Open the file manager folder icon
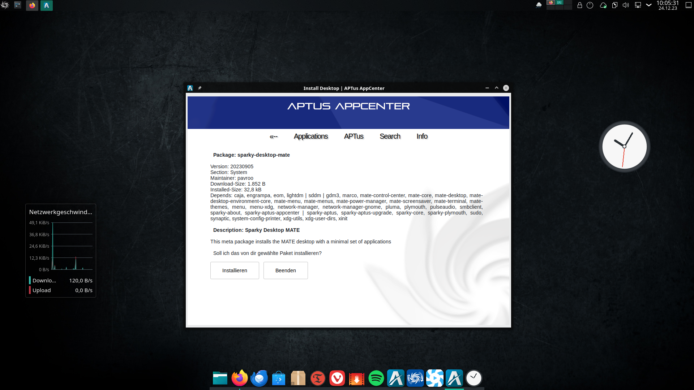This screenshot has width=694, height=390. pos(220,378)
